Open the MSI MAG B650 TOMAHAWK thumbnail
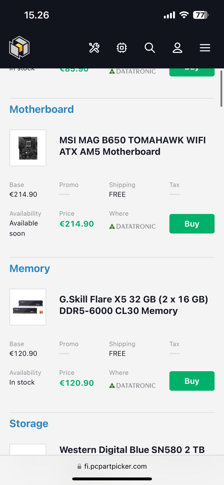The image size is (224, 485). click(28, 148)
